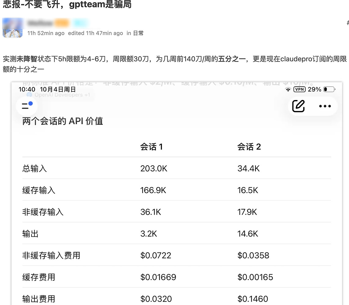Click the row label '缓存费用'
The height and width of the screenshot is (305, 349).
point(39,277)
